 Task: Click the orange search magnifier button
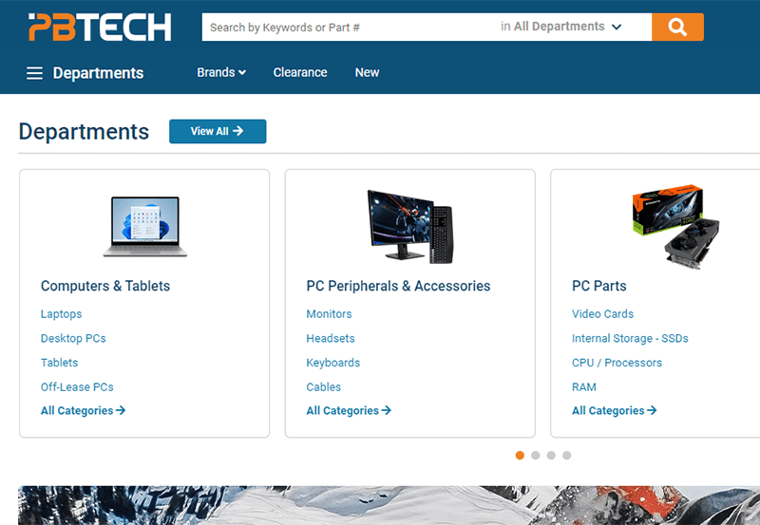[x=677, y=28]
